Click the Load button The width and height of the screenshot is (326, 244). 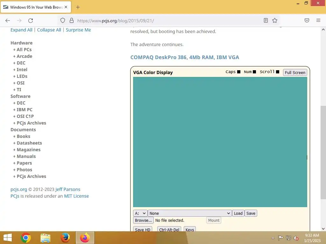pos(238,213)
